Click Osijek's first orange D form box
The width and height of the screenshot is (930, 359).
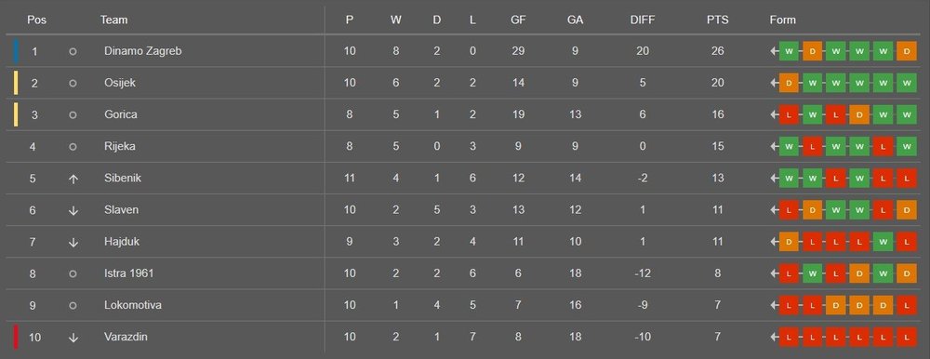coord(789,83)
